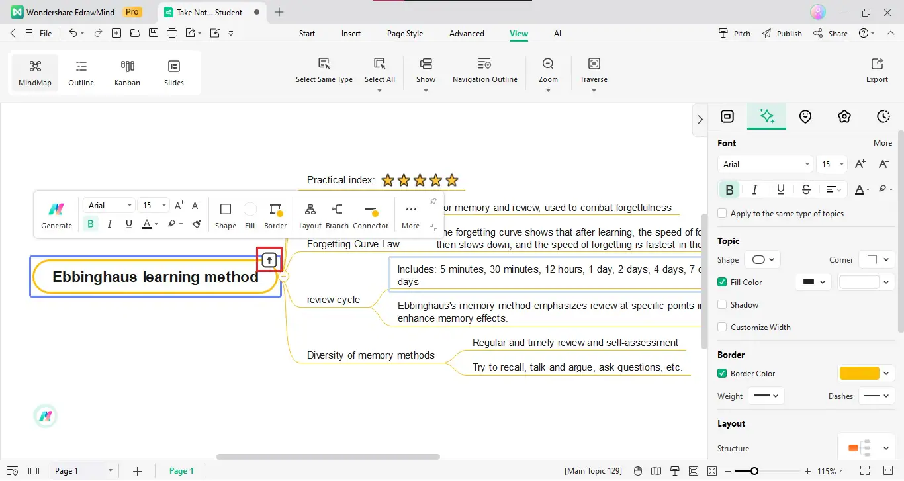904x481 pixels.
Task: Open the topic format tab in right panel
Action: pos(727,116)
